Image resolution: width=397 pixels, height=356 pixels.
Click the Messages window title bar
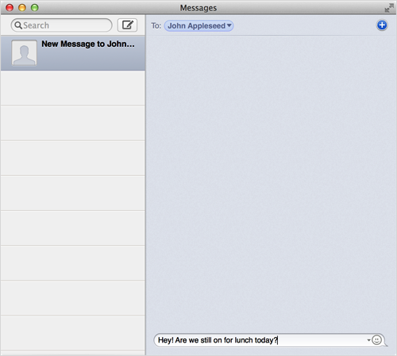click(x=198, y=8)
